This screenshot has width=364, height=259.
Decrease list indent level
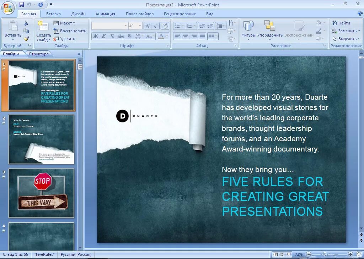pyautogui.click(x=202, y=26)
